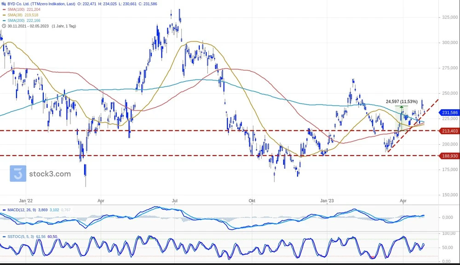The height and width of the screenshot is (265, 460).
Task: Click the Okt time axis label
Action: (252, 201)
